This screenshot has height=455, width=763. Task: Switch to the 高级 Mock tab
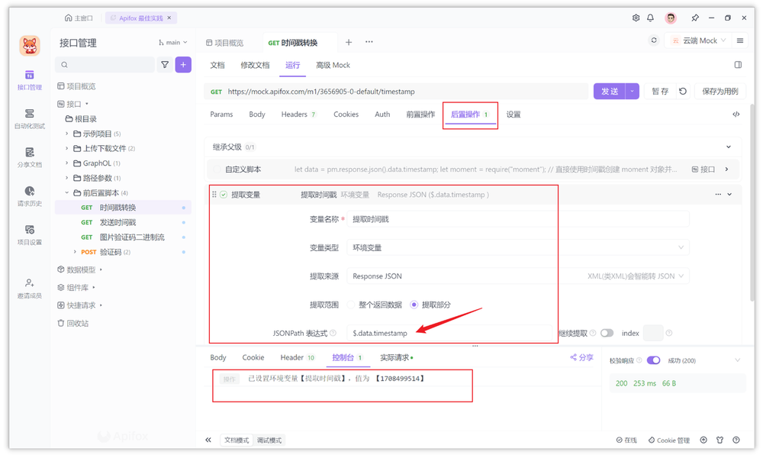pos(333,66)
